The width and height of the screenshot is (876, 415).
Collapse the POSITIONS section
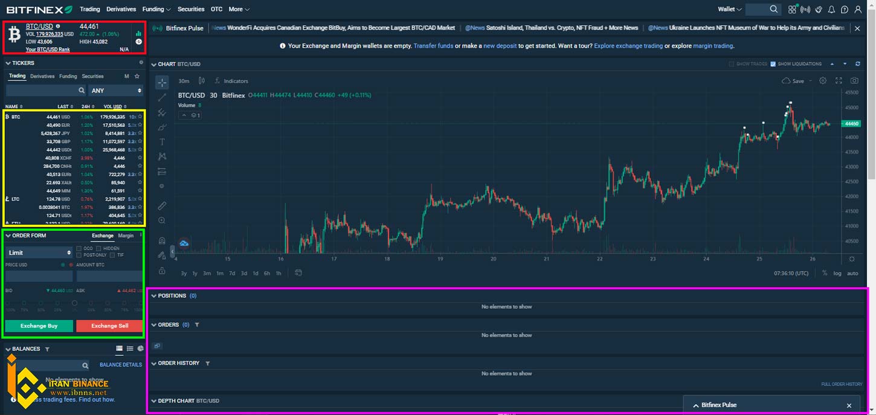[x=154, y=296]
